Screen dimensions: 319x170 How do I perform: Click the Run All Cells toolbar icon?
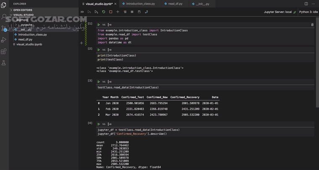pos(82,12)
